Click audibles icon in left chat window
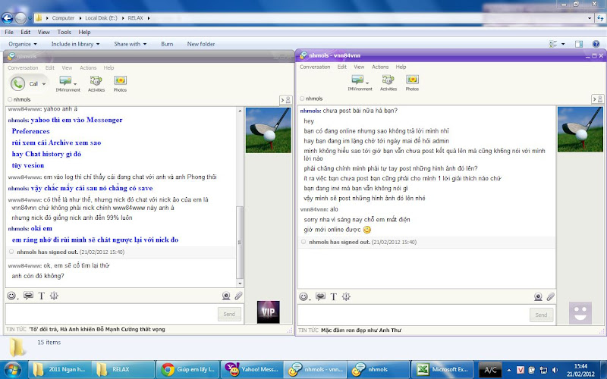Image resolution: width=607 pixels, height=379 pixels. tap(28, 296)
